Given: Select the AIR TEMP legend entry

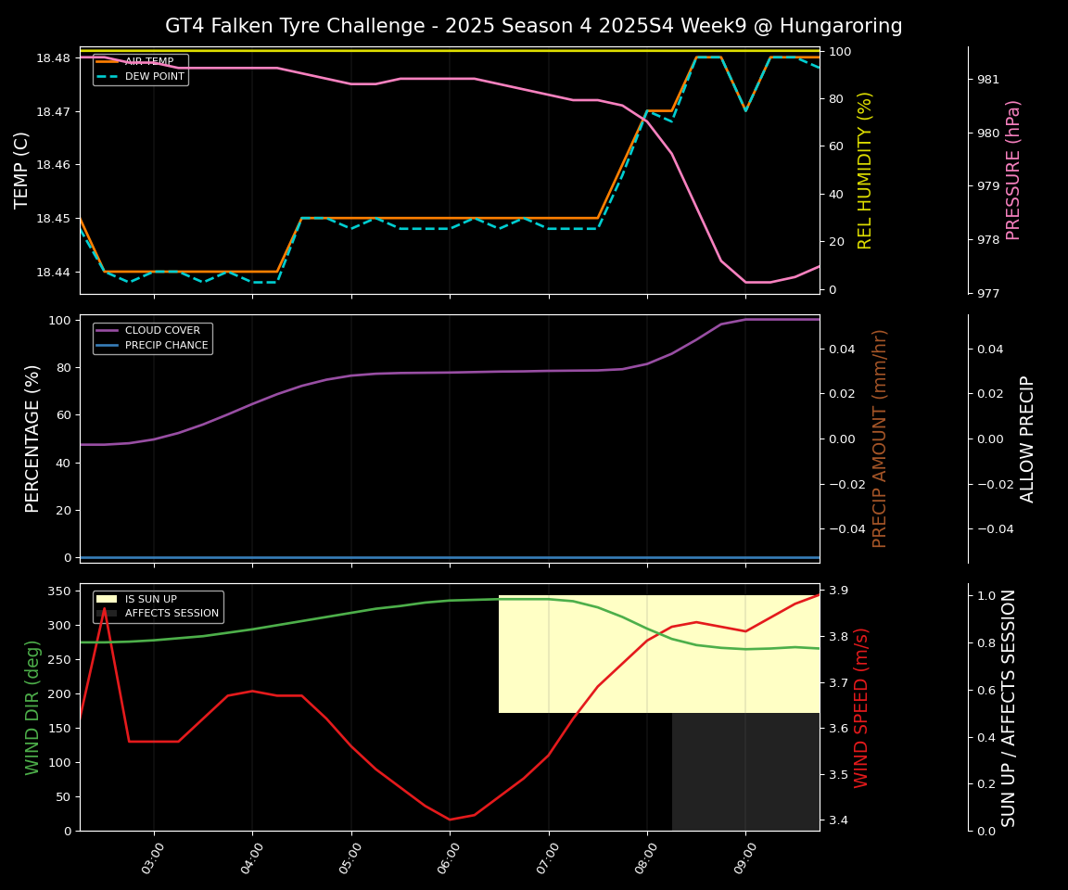Looking at the screenshot, I should tap(148, 62).
